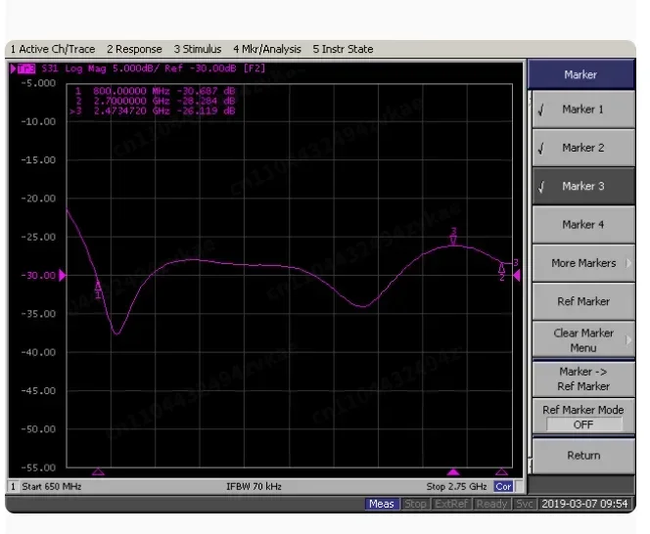The width and height of the screenshot is (650, 534).
Task: Click the softkey panel scrollbar
Action: pos(530,282)
